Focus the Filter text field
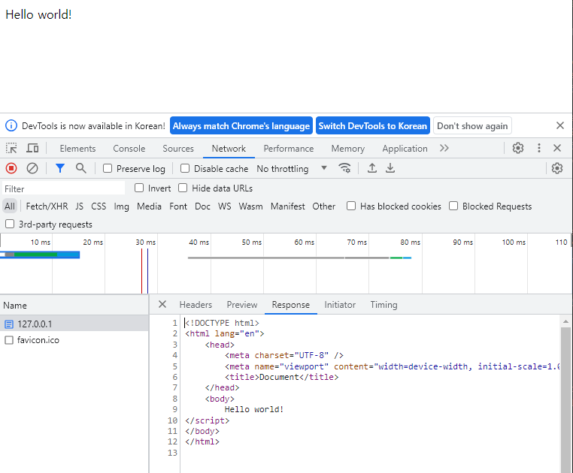Screen dimensions: 573x473 (x=64, y=188)
